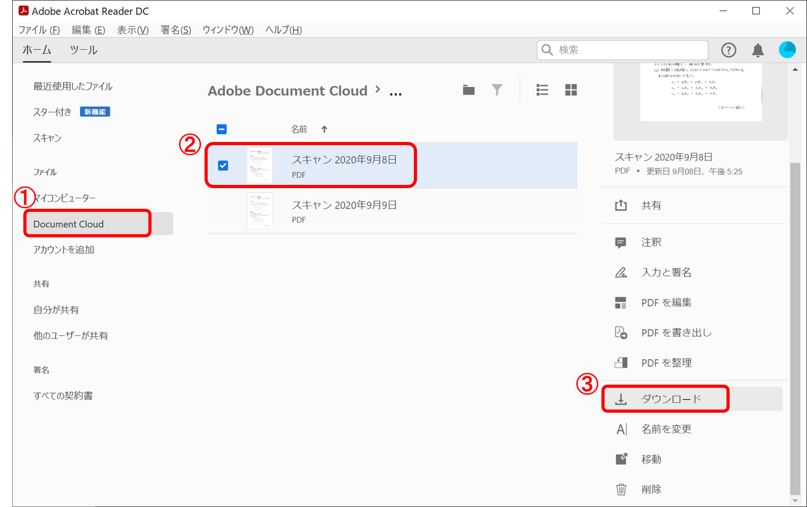
Task: Click the edit PDF icon
Action: tap(620, 303)
